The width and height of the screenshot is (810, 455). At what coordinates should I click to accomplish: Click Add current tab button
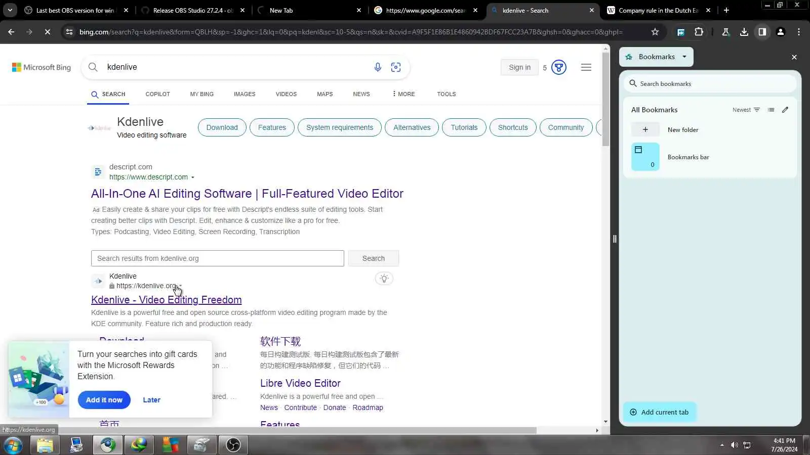659,412
